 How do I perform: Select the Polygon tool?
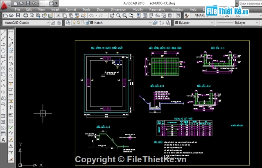click(3, 50)
